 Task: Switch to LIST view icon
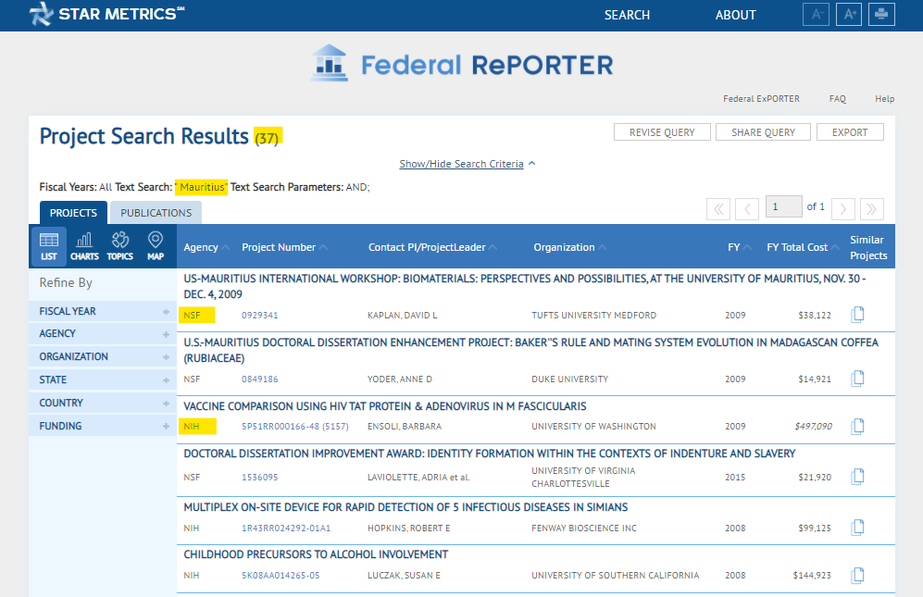tap(49, 246)
